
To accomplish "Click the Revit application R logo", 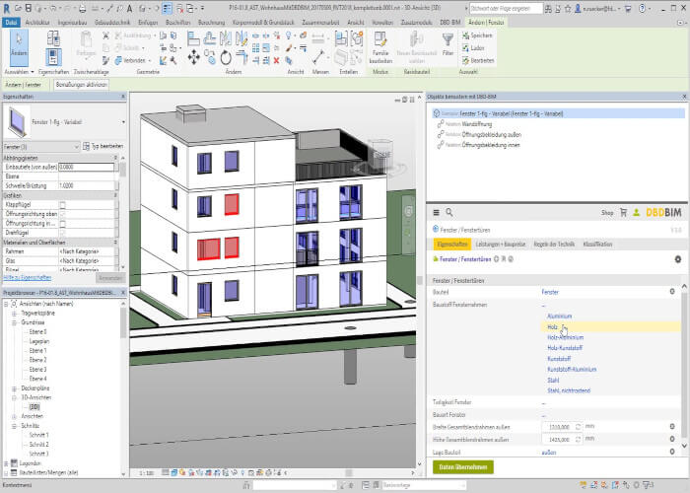I will click(6, 8).
